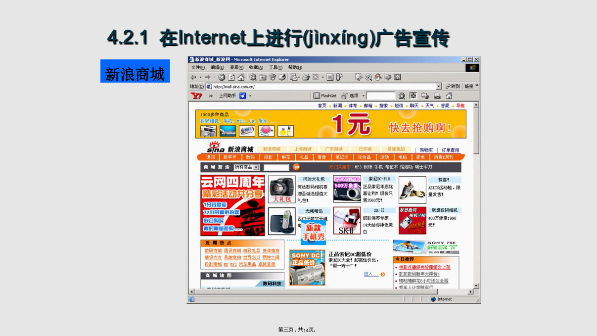Click the 导航 link in top navigation
The image size is (597, 336).
[460, 106]
